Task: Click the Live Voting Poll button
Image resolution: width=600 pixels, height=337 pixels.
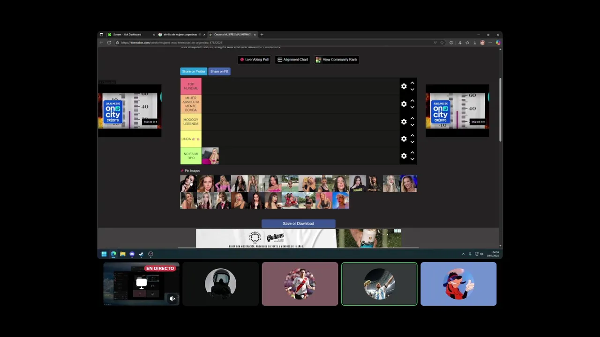Action: coord(255,59)
